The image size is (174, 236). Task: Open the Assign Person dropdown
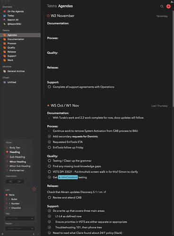(x=20, y=228)
